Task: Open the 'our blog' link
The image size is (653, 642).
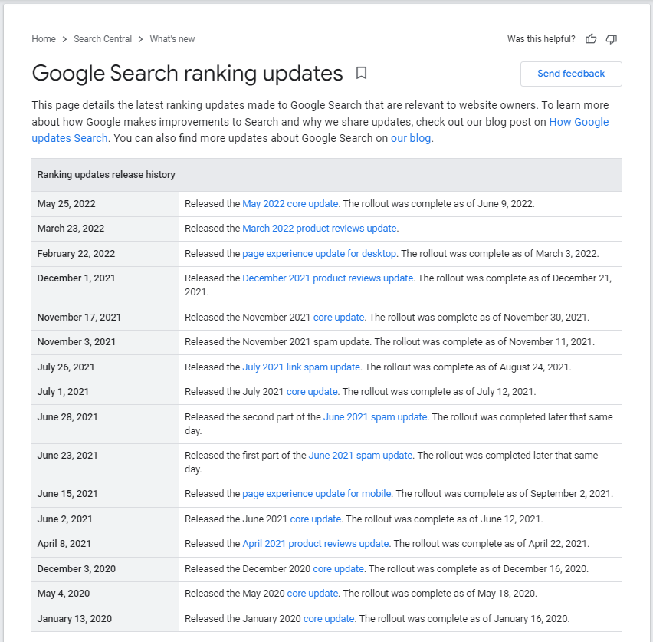Action: coord(410,138)
